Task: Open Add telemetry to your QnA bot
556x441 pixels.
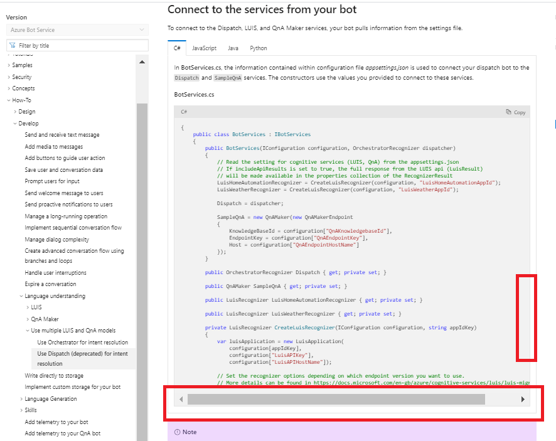Action: [62, 433]
